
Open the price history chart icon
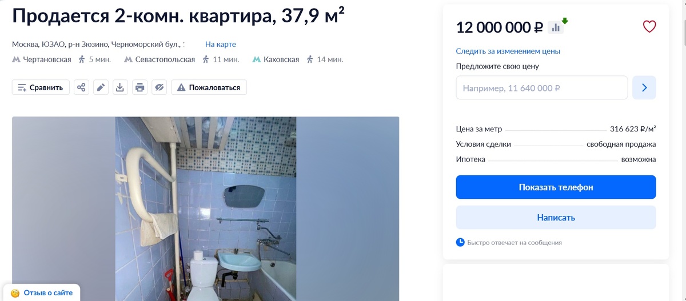[556, 27]
